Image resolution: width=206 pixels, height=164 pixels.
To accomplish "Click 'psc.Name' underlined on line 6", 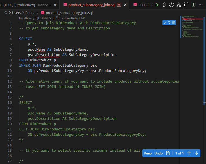I will (x=36, y=50).
